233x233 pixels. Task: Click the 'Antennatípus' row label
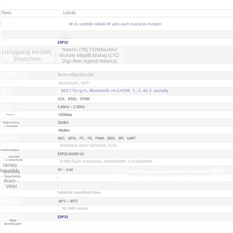tap(10, 150)
